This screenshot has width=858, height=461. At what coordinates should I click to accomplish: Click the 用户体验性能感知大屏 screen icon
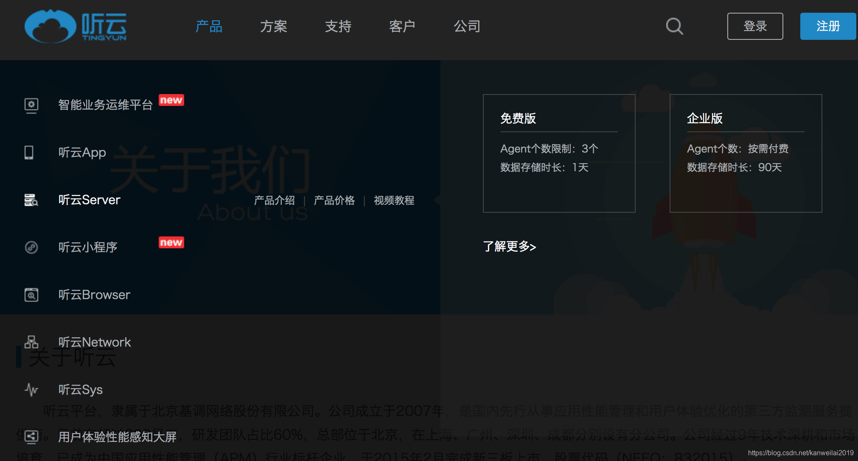point(31,437)
